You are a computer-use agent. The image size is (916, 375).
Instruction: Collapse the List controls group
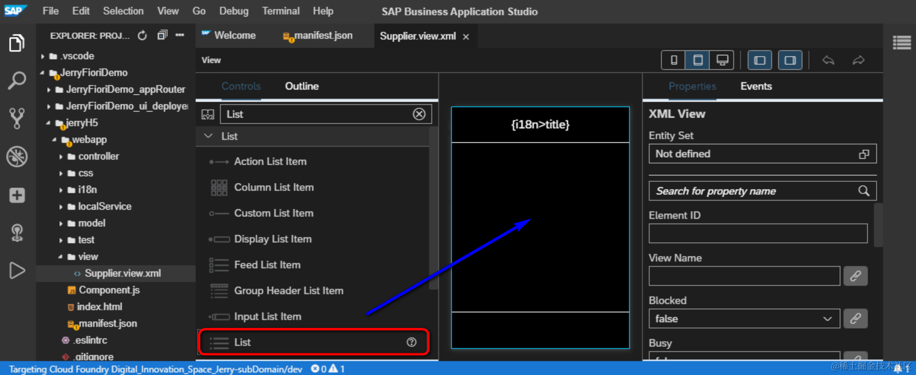[x=208, y=136]
